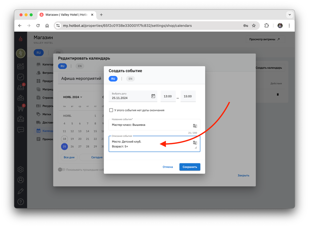Click the pencil edit sidebar icon
Image resolution: width=309 pixels, height=227 pixels.
21,191
